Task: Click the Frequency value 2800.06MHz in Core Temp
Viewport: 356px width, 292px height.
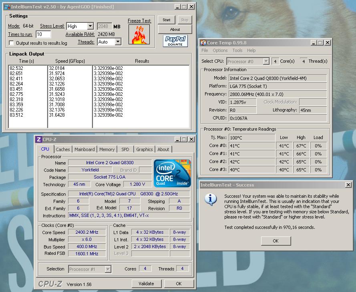Action: click(278, 94)
